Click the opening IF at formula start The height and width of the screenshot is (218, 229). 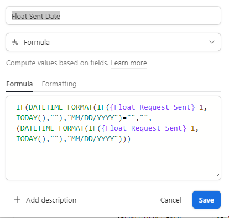[20, 107]
